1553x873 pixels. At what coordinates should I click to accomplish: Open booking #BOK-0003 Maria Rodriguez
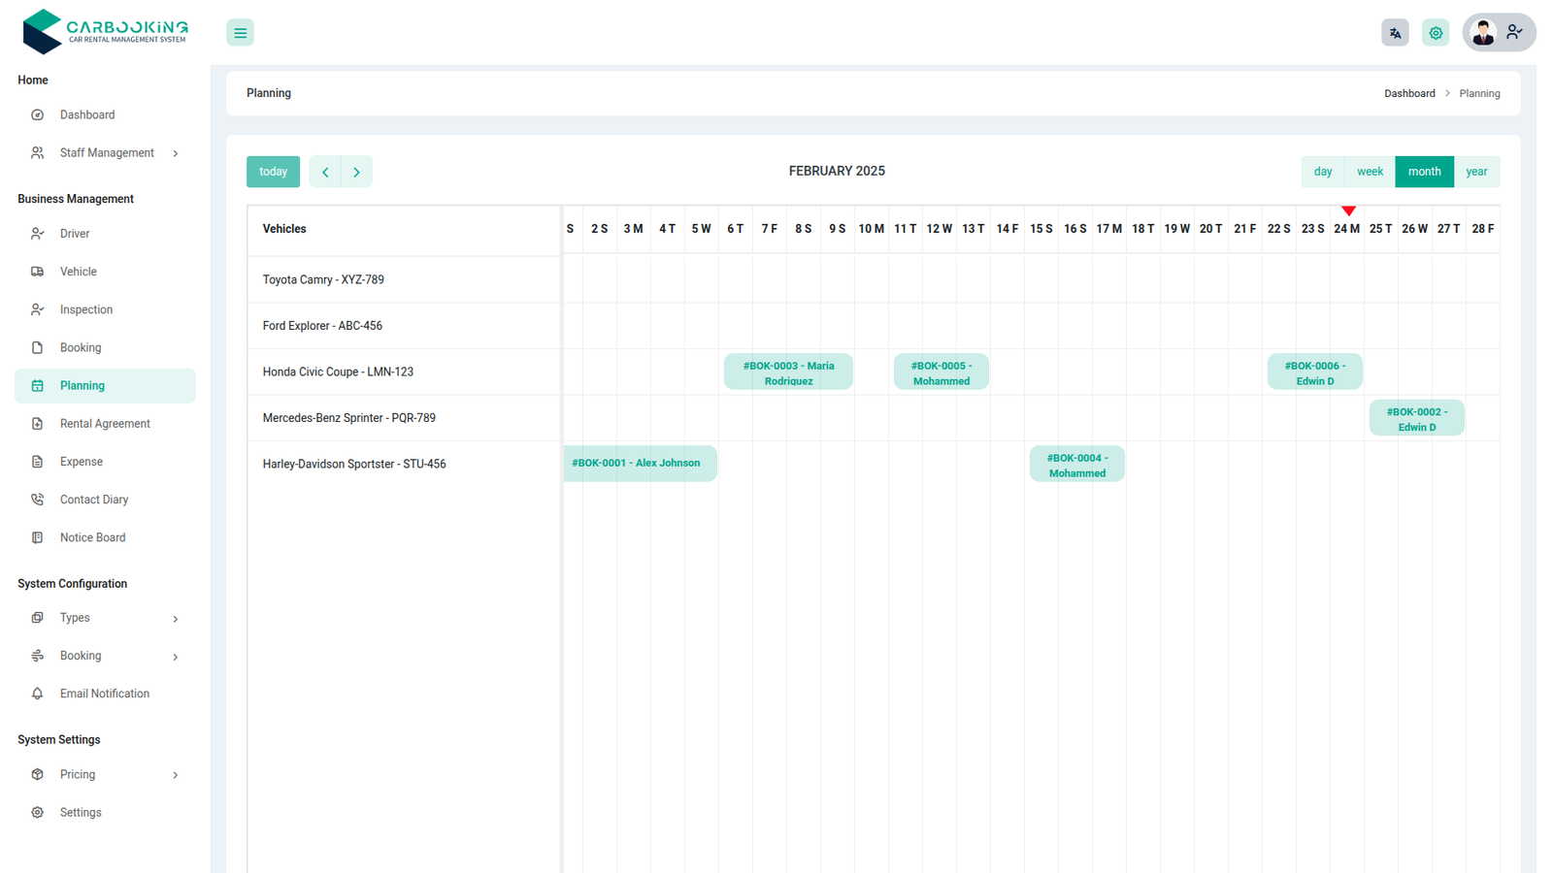pyautogui.click(x=788, y=372)
